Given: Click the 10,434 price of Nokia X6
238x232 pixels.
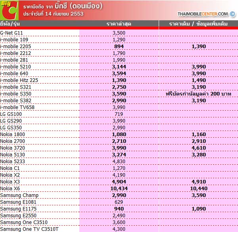Looking at the screenshot, I should tap(119, 189).
